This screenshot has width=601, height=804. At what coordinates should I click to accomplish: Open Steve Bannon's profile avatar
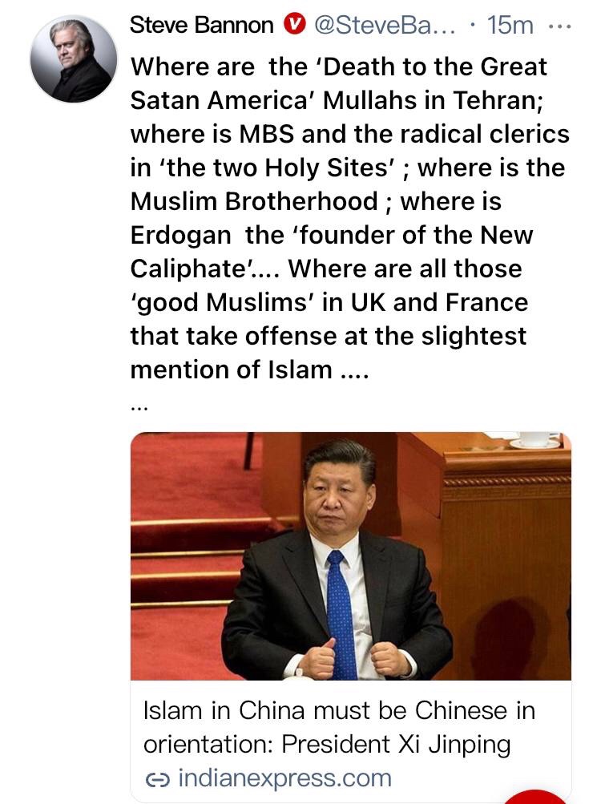(x=74, y=59)
